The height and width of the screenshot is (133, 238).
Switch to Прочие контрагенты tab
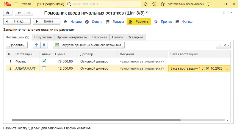[x=72, y=37]
